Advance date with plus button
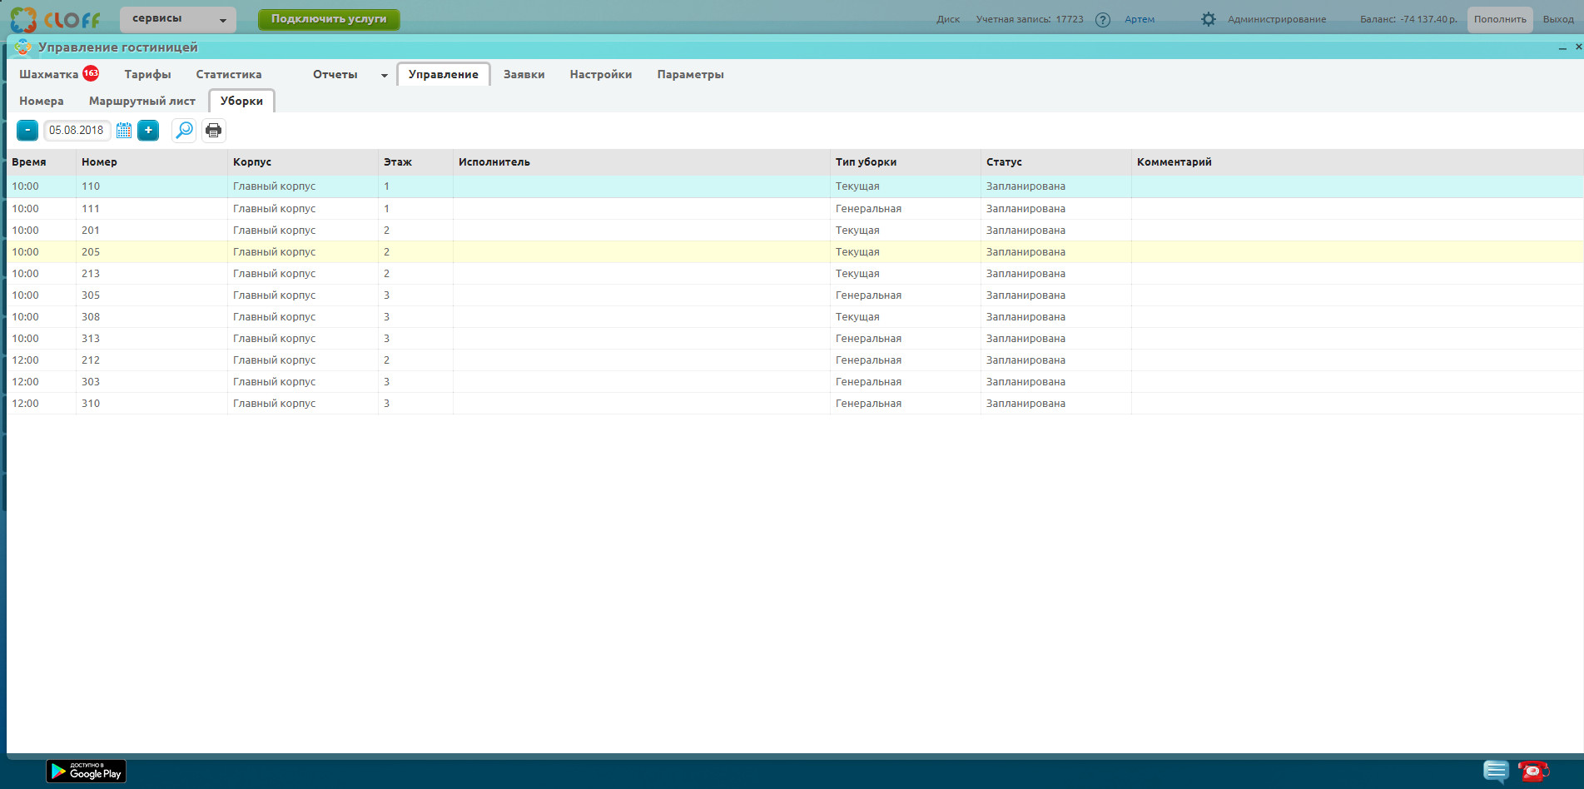1584x789 pixels. coord(148,130)
